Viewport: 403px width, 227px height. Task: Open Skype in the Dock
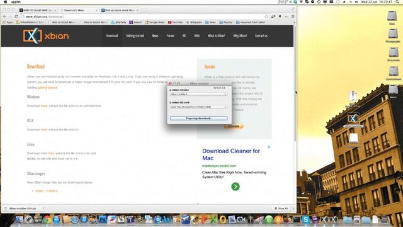pyautogui.click(x=305, y=219)
